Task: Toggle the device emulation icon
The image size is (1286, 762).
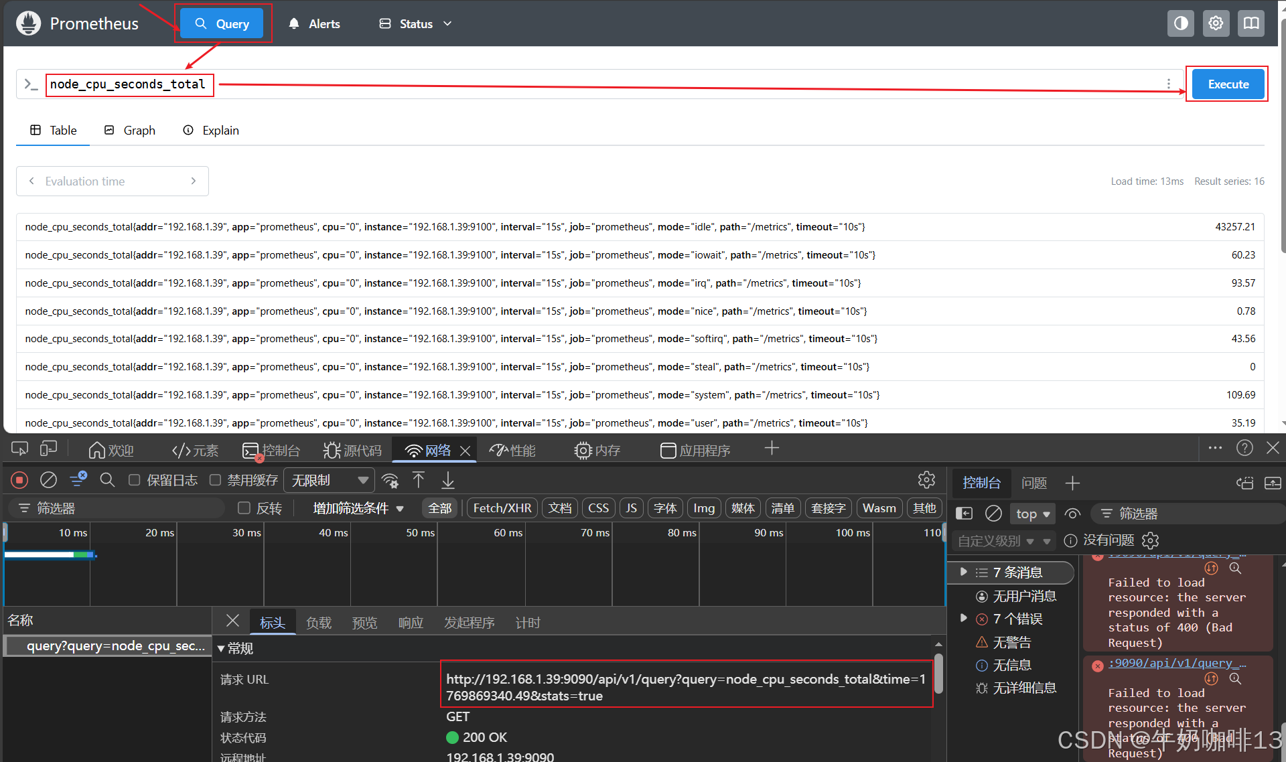Action: click(x=48, y=449)
